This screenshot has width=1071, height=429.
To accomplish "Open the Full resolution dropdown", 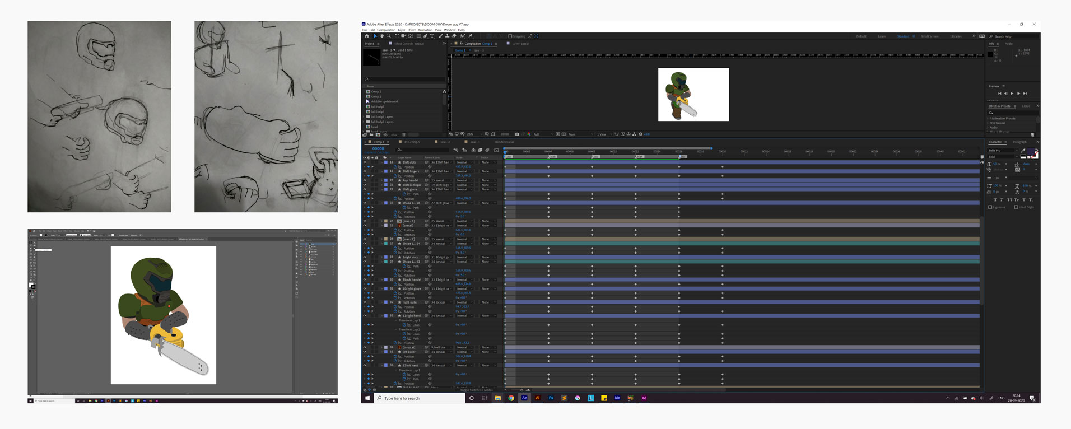I will pyautogui.click(x=542, y=134).
